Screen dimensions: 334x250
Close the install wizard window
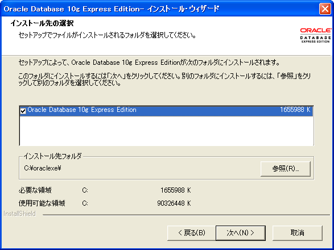[x=325, y=9]
